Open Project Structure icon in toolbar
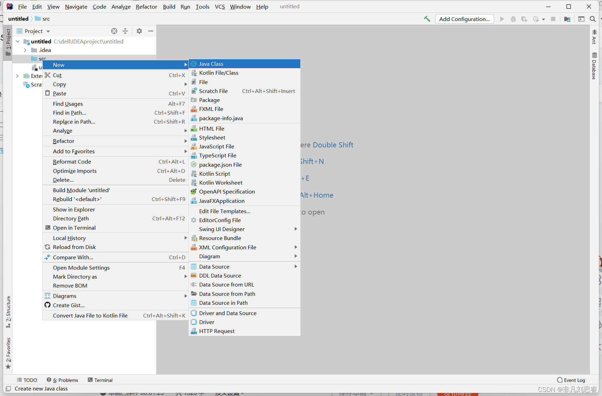Image resolution: width=602 pixels, height=396 pixels. [567, 19]
